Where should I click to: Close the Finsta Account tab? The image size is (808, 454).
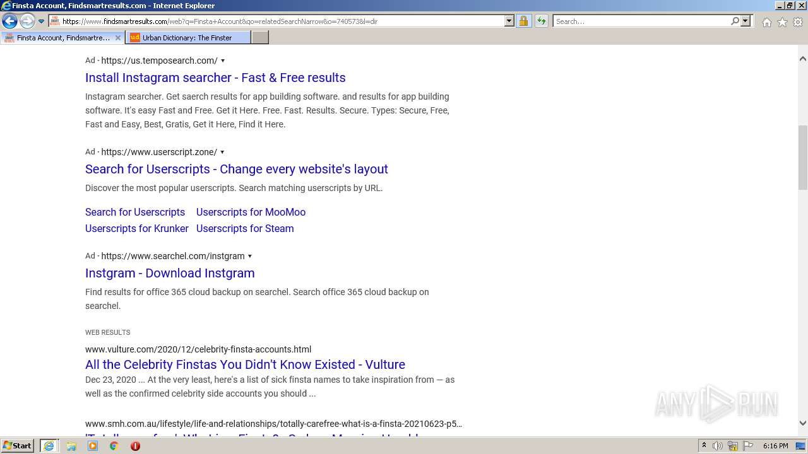click(x=117, y=38)
